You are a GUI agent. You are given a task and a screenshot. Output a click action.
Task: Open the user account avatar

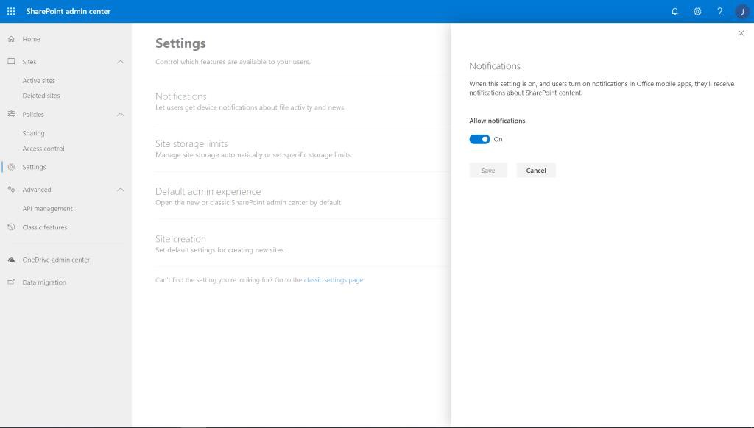[742, 12]
